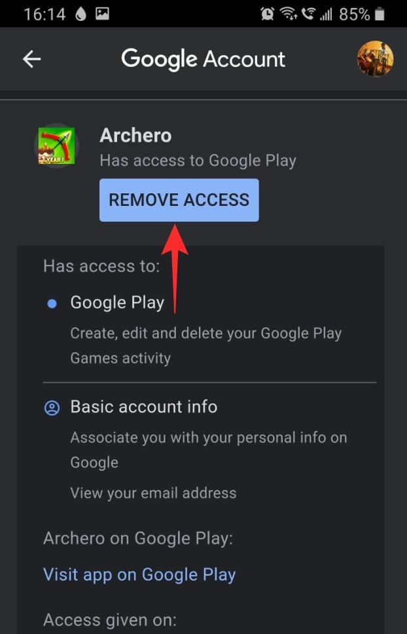407x634 pixels.
Task: Tap the image notification icon
Action: point(102,14)
